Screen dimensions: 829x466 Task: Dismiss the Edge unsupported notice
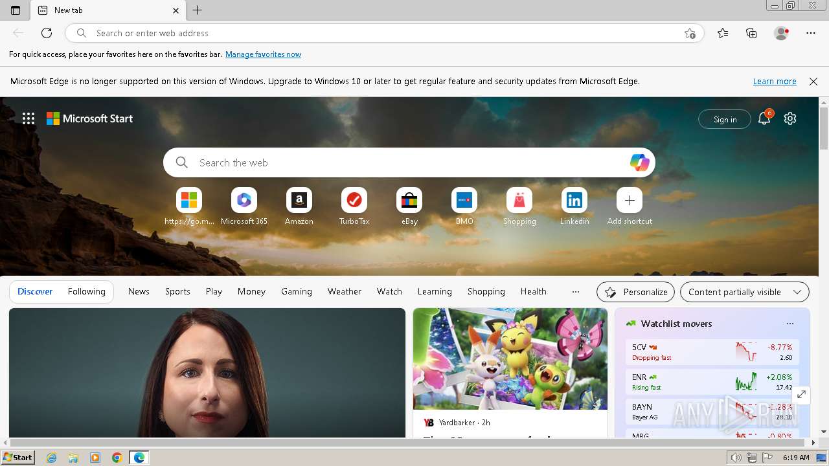(x=813, y=82)
